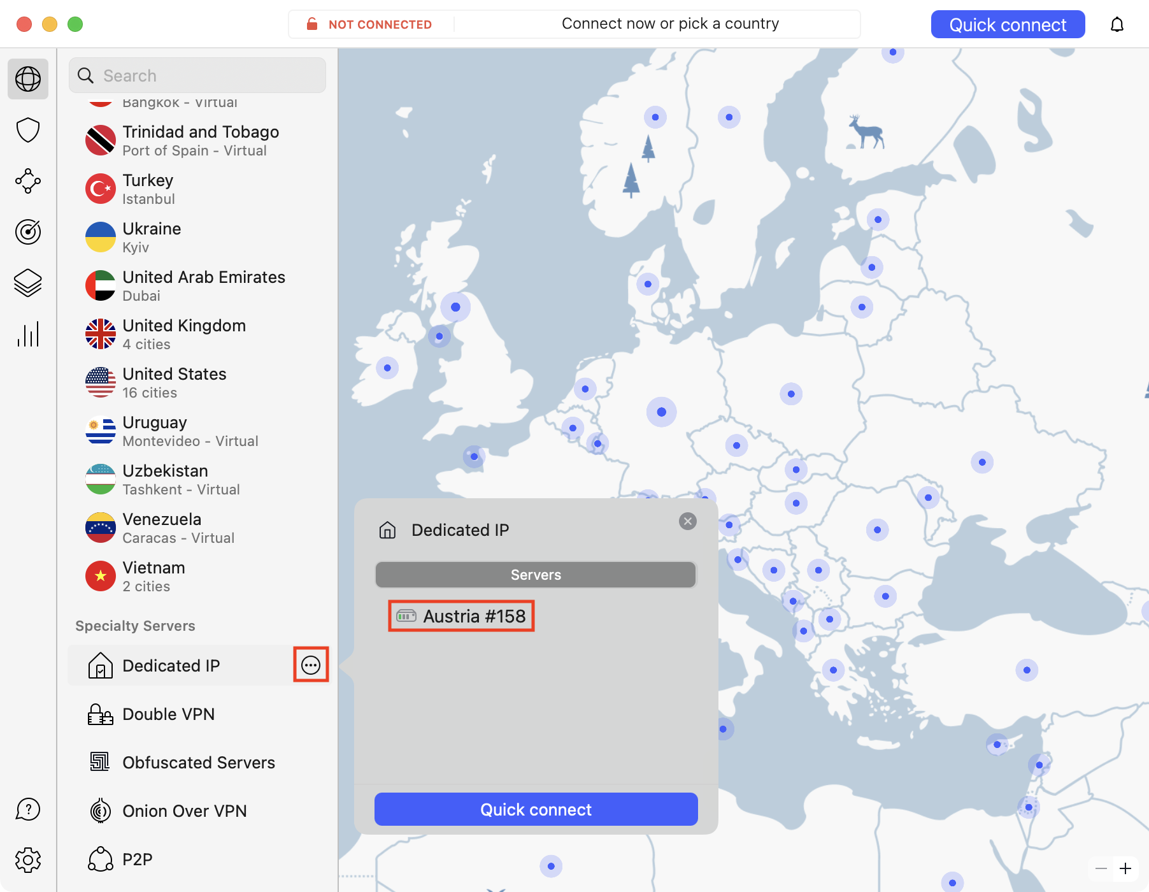
Task: Open the help question mark icon
Action: click(28, 809)
